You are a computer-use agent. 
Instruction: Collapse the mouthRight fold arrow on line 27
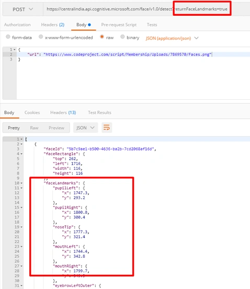[x=21, y=266]
